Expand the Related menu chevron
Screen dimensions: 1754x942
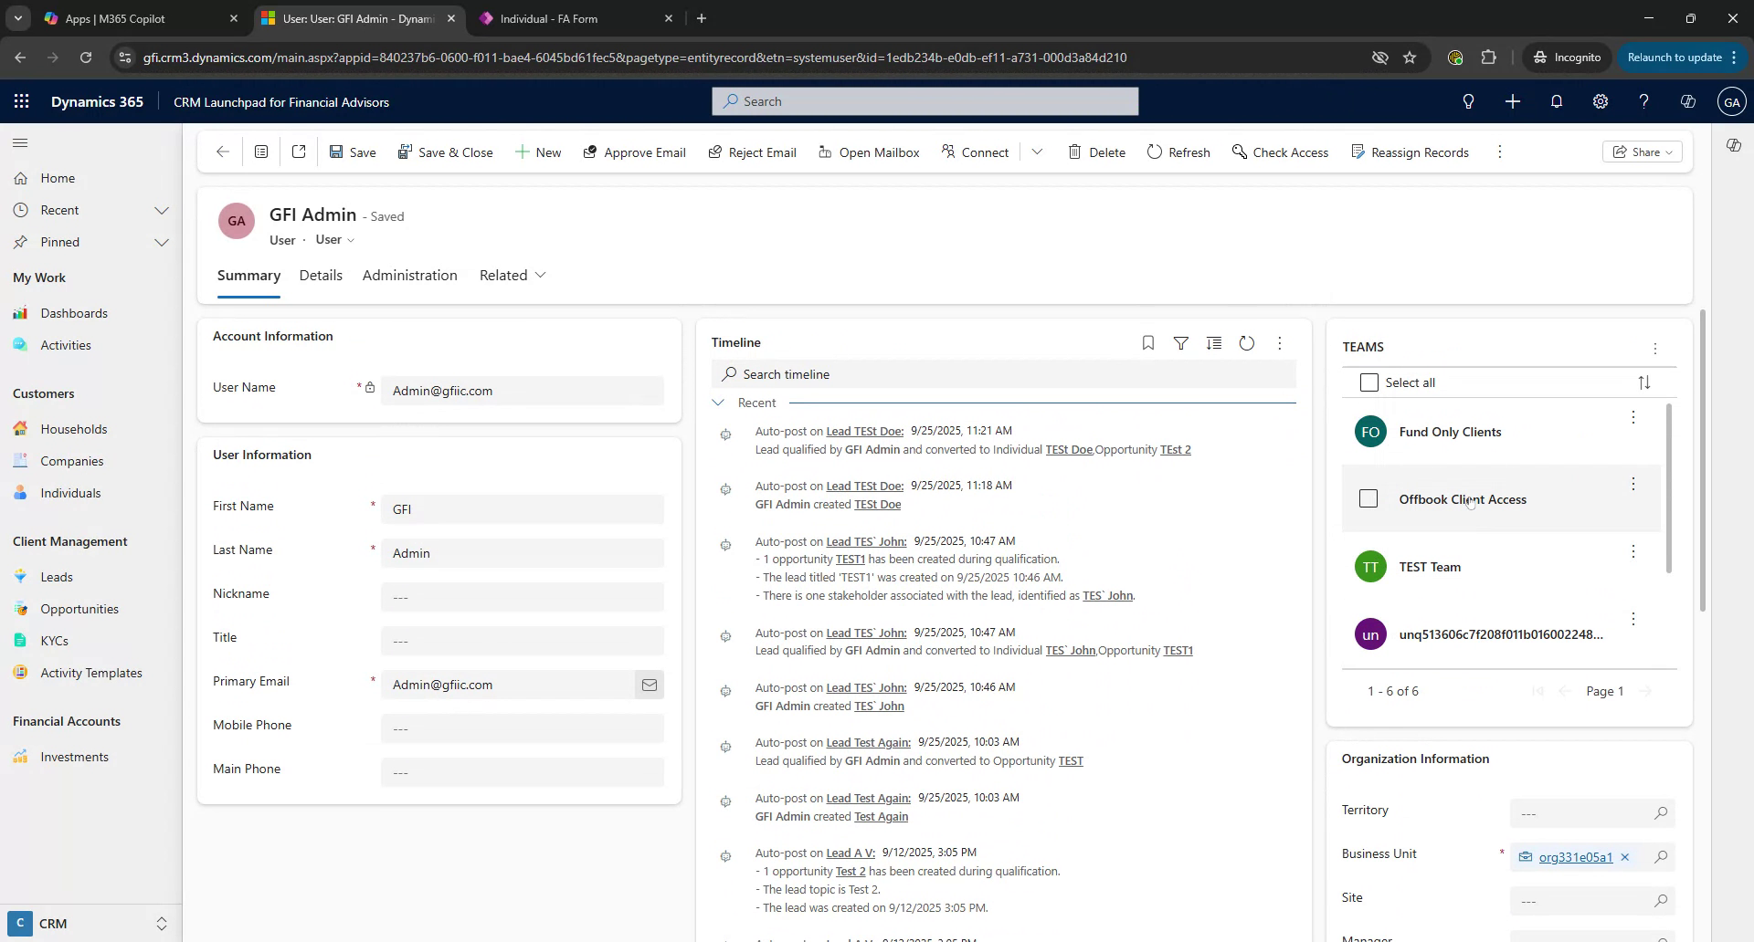[541, 275]
